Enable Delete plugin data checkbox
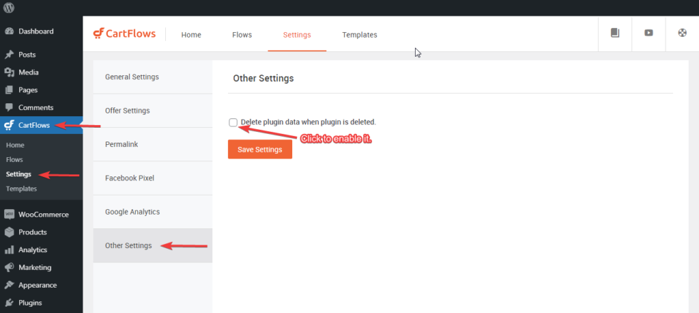Image resolution: width=699 pixels, height=313 pixels. click(x=233, y=122)
